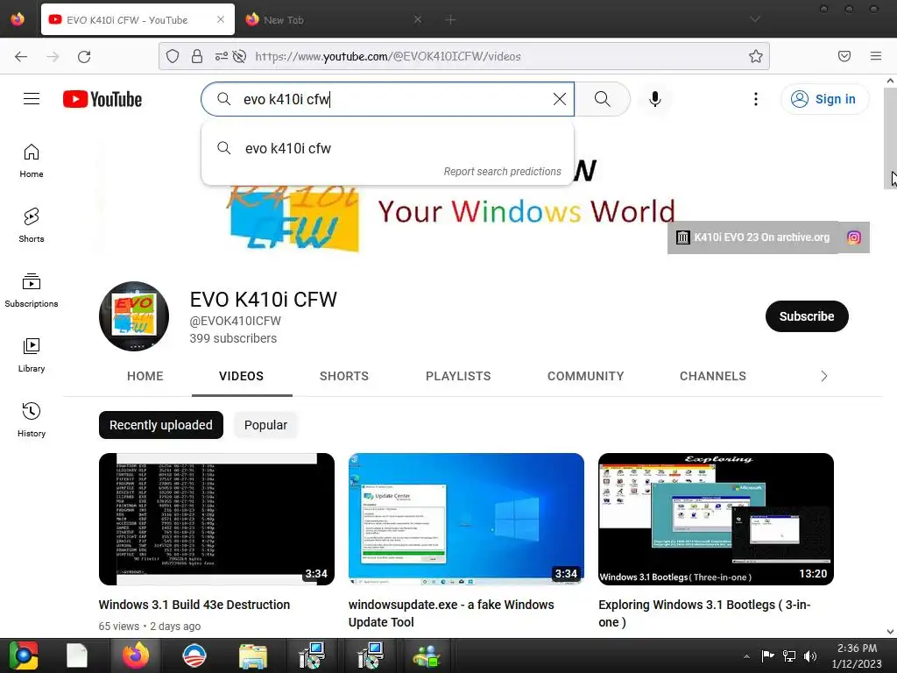
Task: Open site permissions icon in address bar
Action: pos(222,56)
